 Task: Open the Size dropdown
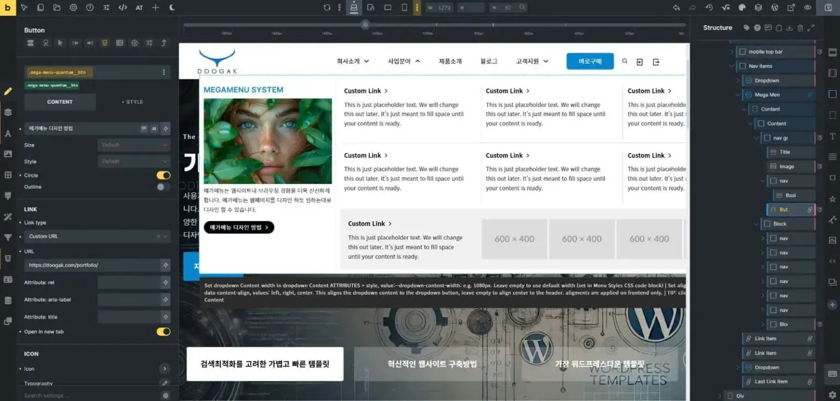pos(133,145)
